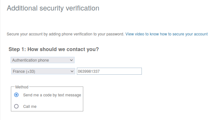Select the Call me radio button
Screen dimensions: 219x120
point(16,106)
